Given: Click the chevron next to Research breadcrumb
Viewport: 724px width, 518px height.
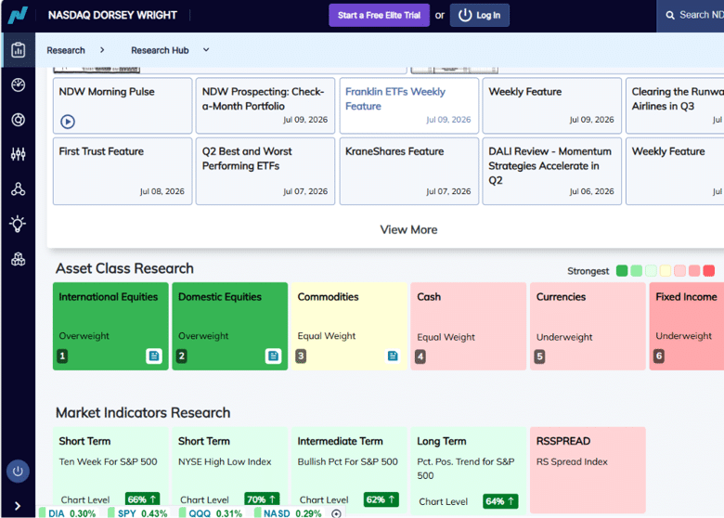Looking at the screenshot, I should 102,50.
